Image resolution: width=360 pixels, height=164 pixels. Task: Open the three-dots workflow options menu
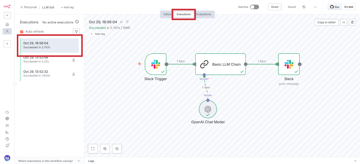(315, 7)
